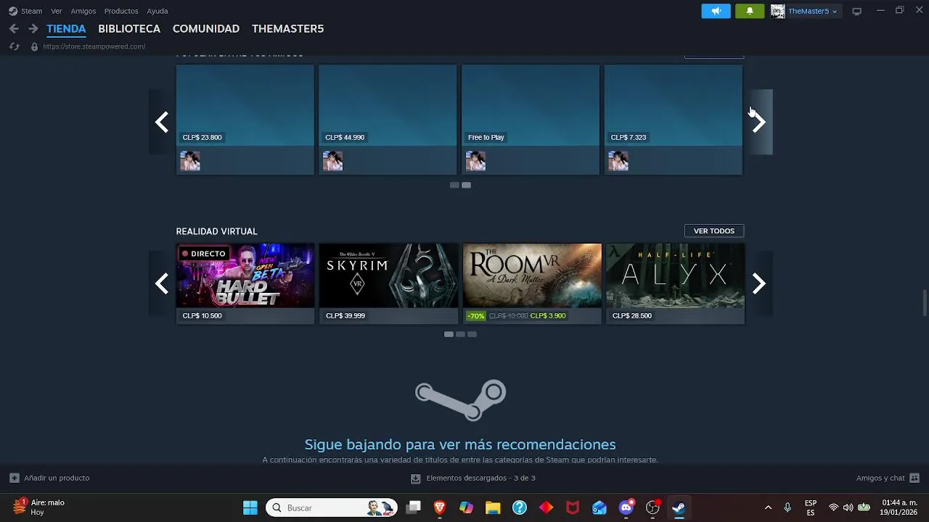Screen dimensions: 929x522
Task: Switch to the COMUNIDAD tab
Action: click(206, 29)
